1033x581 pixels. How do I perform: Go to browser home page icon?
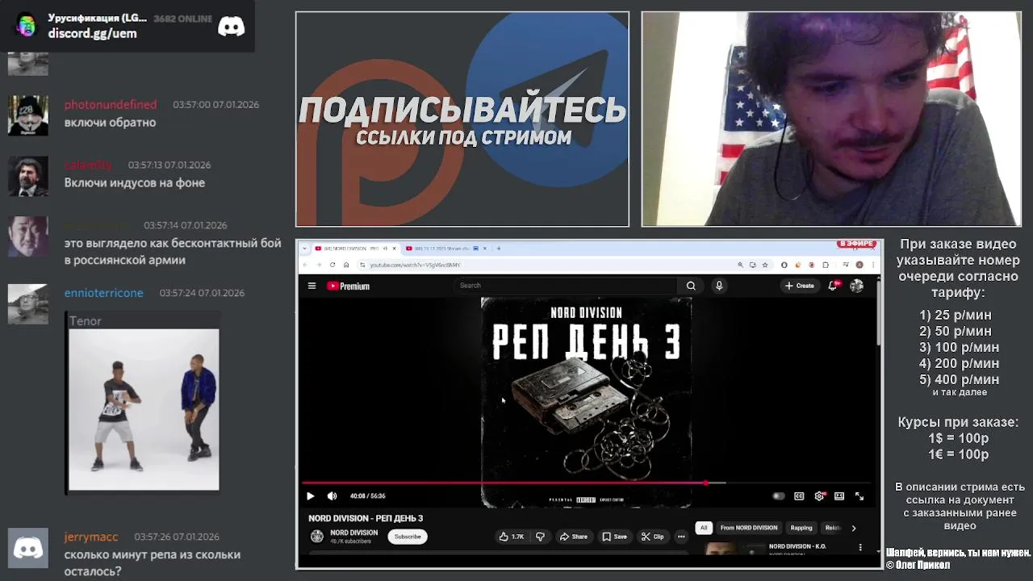pos(346,265)
